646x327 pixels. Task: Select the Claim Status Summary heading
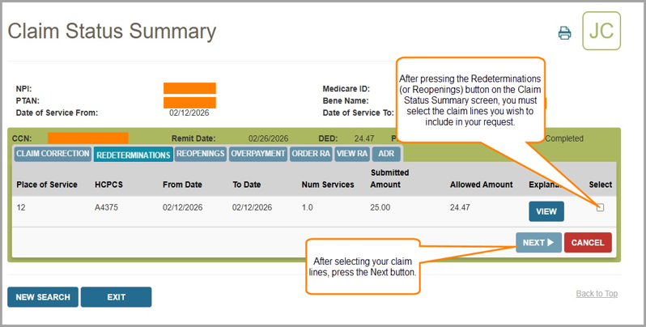coord(112,32)
